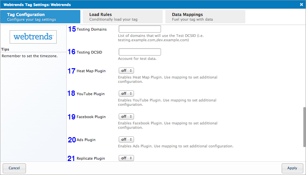Click the Facebook Plugin label
The width and height of the screenshot is (306, 175).
91,117
